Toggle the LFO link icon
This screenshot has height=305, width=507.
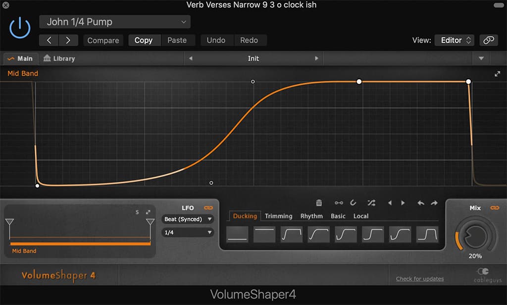tap(208, 208)
